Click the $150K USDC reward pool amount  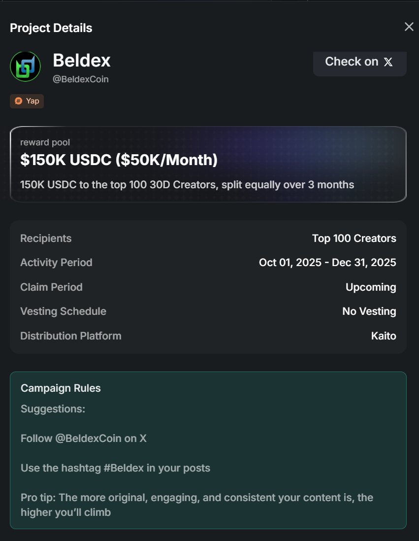pos(119,160)
